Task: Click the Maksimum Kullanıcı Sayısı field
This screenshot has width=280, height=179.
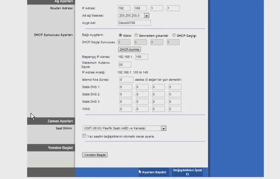Action: [125, 65]
